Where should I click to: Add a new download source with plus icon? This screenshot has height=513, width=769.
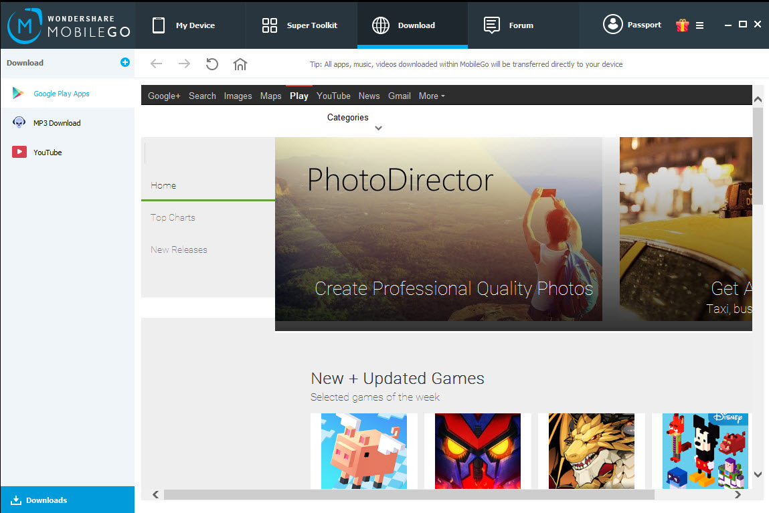pyautogui.click(x=125, y=62)
